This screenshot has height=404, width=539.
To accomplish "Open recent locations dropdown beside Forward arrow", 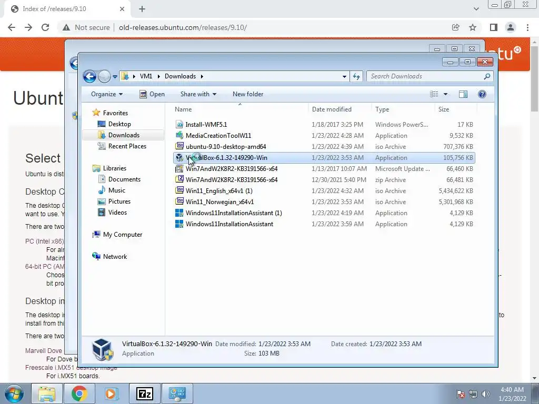I will (115, 77).
